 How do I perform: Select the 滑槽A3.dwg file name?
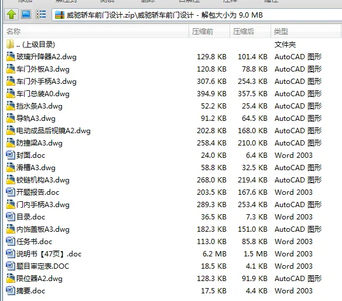point(36,168)
